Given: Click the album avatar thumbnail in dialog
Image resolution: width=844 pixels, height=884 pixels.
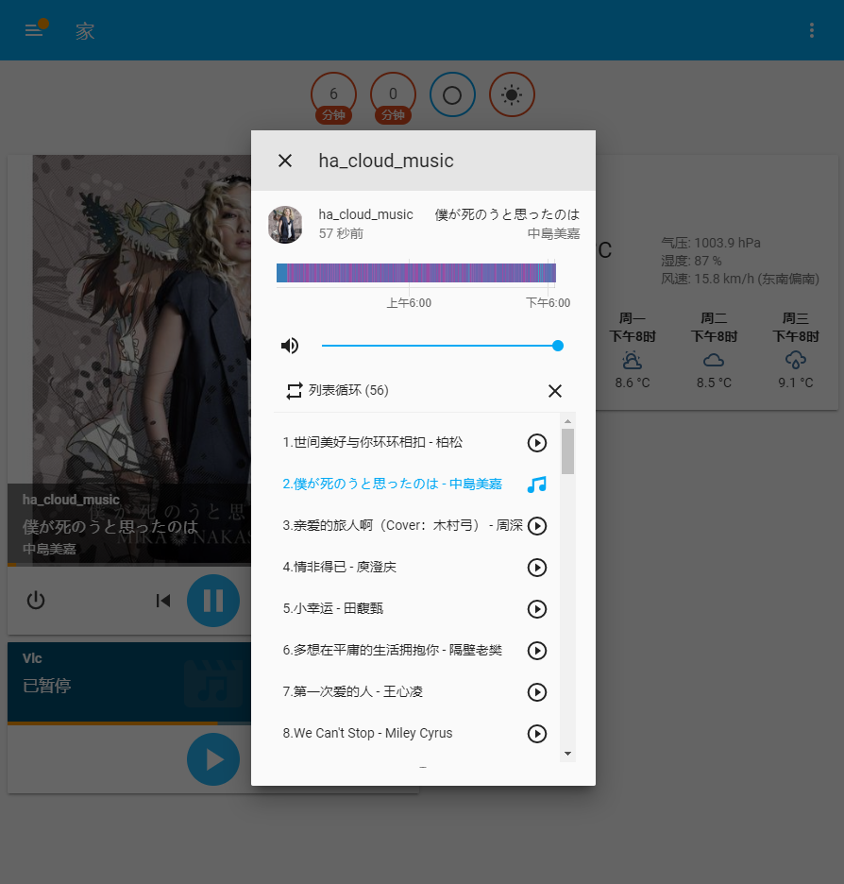Looking at the screenshot, I should click(285, 225).
